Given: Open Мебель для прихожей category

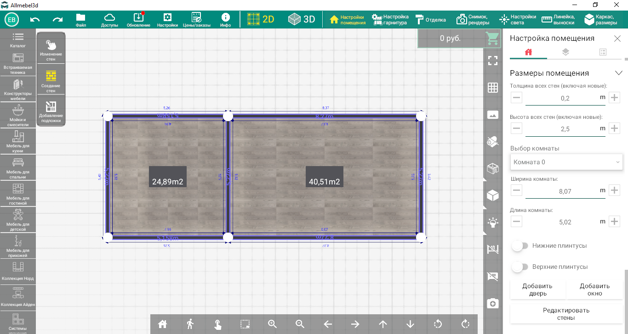Looking at the screenshot, I should click(18, 246).
